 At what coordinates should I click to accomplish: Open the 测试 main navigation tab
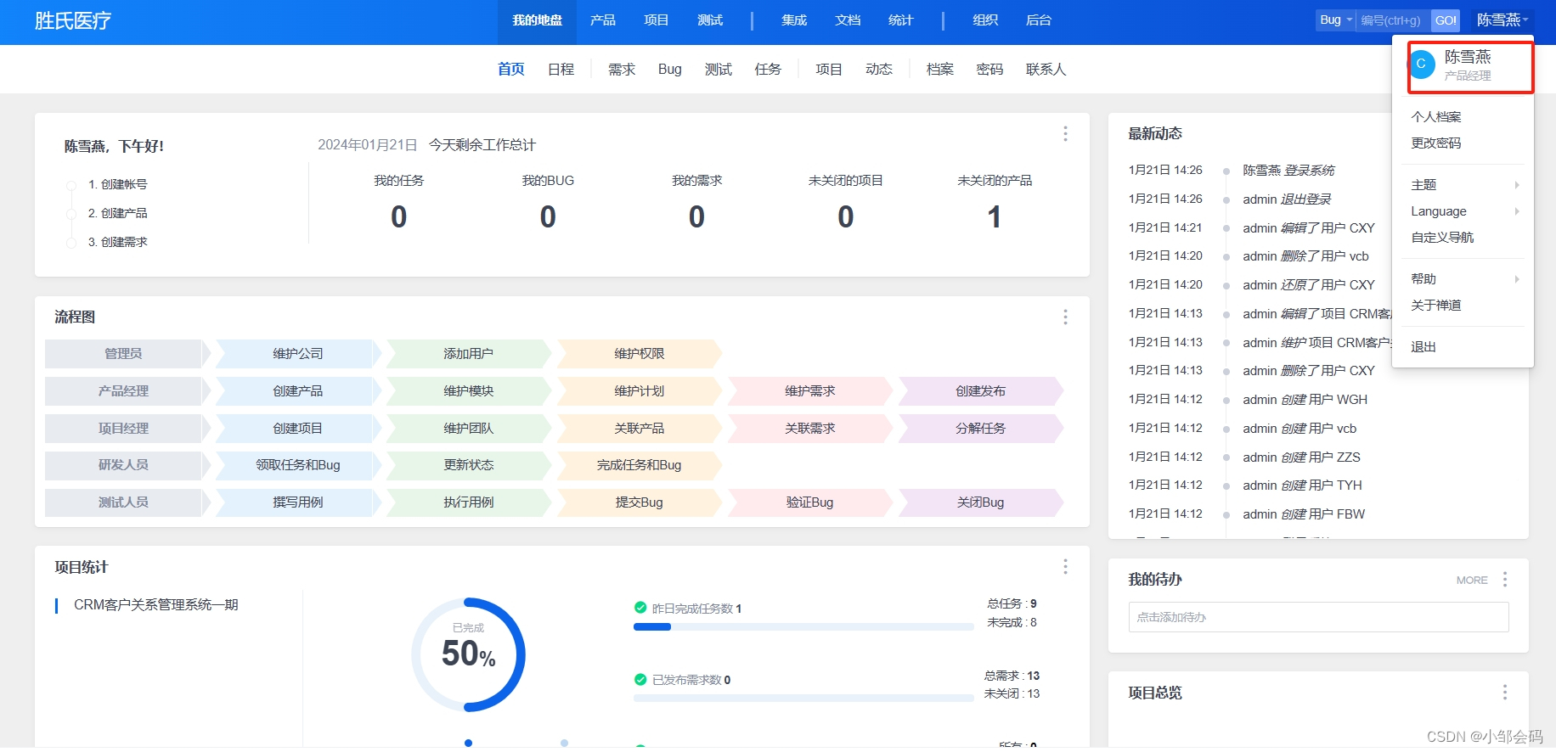(710, 20)
